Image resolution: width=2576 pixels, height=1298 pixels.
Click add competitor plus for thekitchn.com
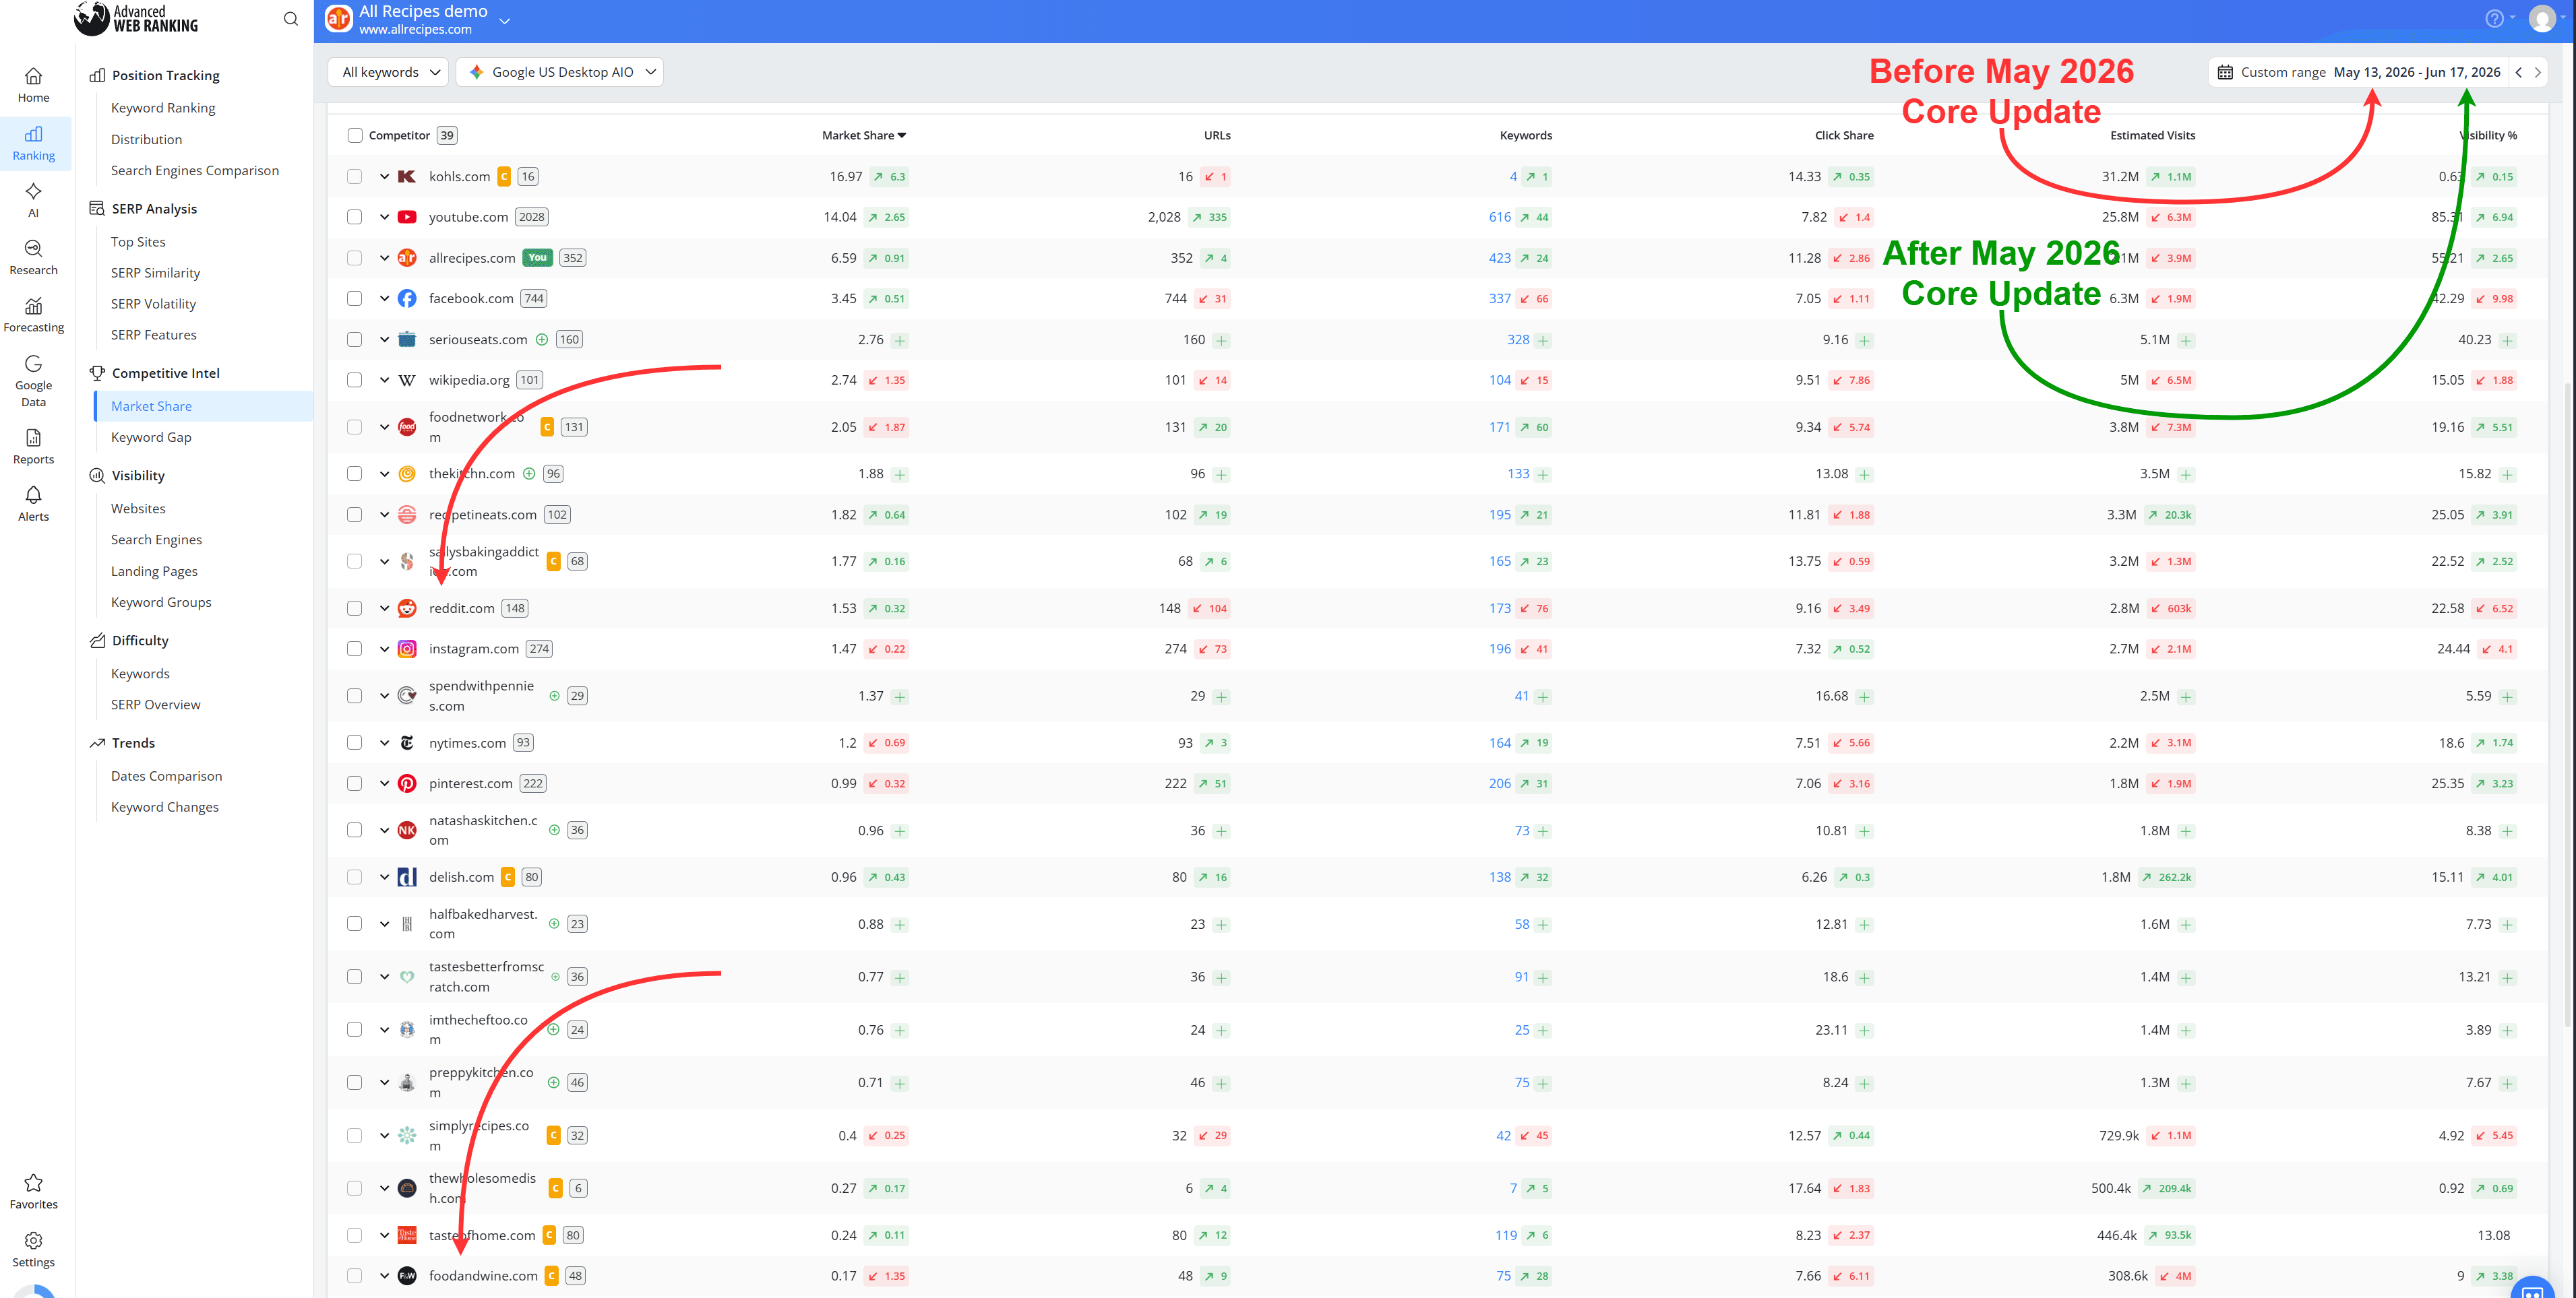click(x=529, y=474)
